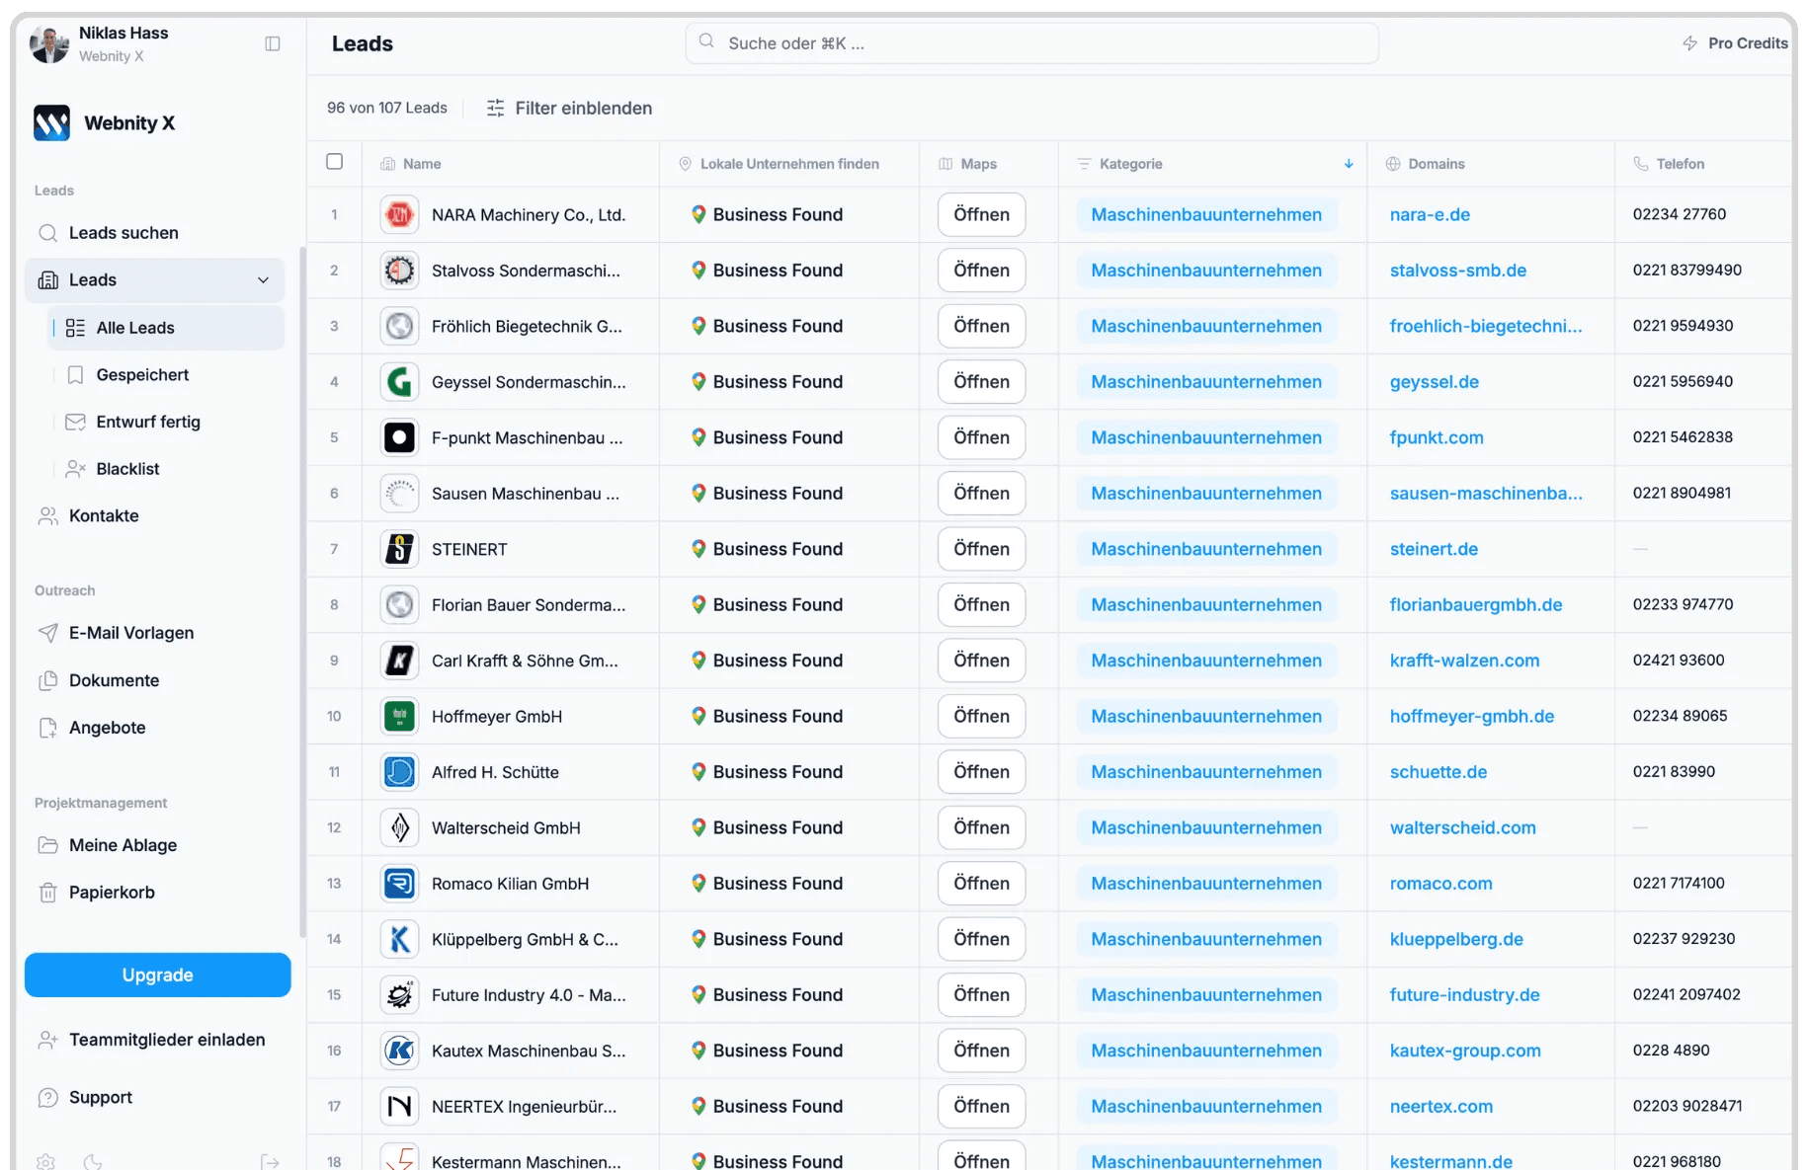Viewport: 1808px width, 1170px height.
Task: Click phone 0221 5462838
Action: [x=1683, y=437]
